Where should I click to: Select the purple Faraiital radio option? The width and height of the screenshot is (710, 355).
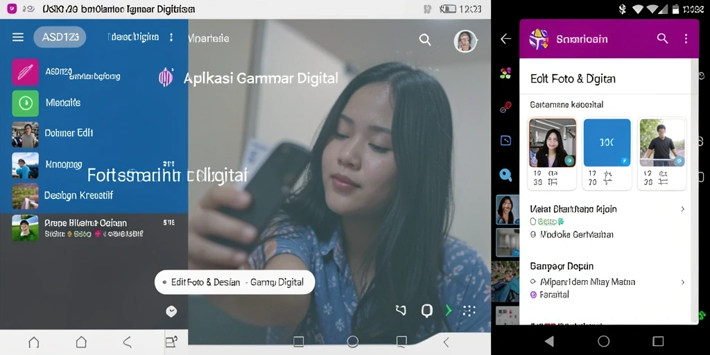533,295
